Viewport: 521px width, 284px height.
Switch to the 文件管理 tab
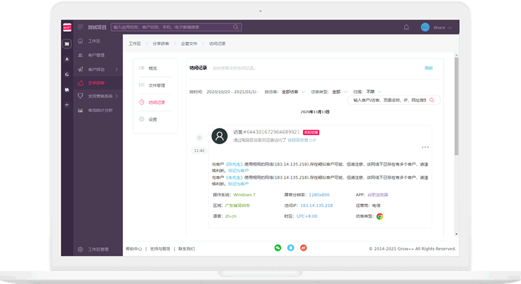[x=156, y=85]
